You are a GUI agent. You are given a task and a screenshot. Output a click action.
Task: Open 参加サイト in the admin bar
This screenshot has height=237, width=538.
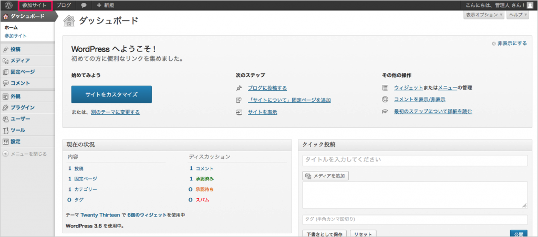[x=34, y=5]
